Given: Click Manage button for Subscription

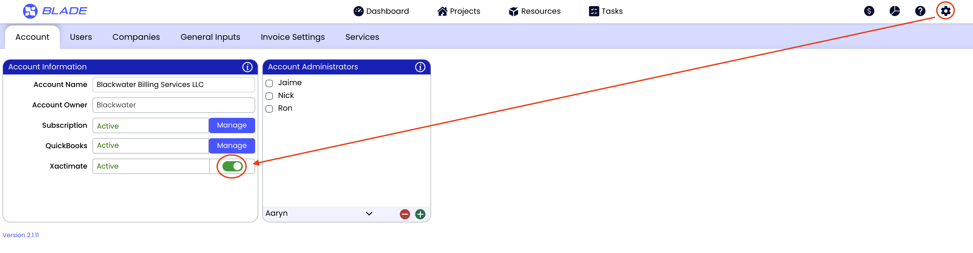Looking at the screenshot, I should point(232,125).
